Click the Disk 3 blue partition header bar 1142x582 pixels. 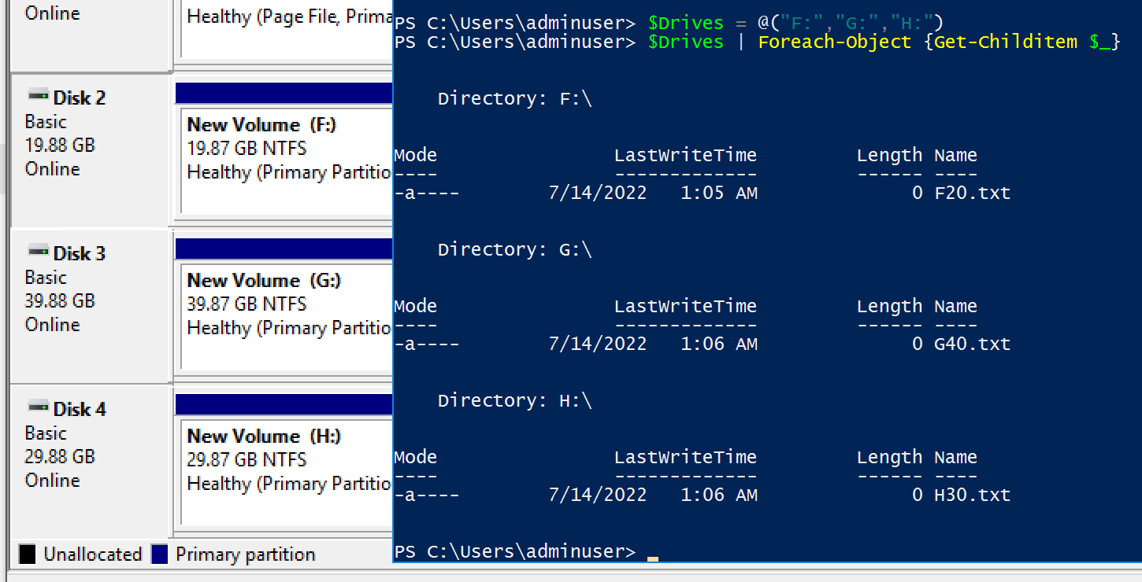(284, 249)
